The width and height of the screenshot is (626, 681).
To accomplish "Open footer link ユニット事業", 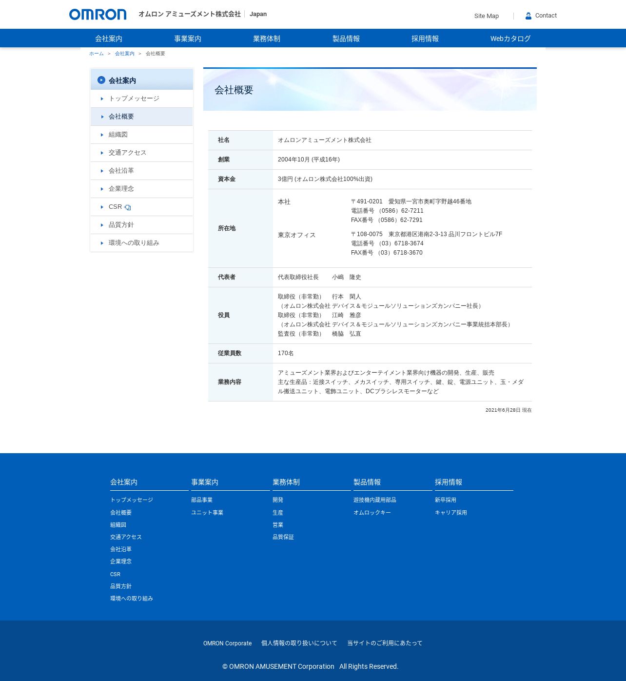I will coord(207,513).
